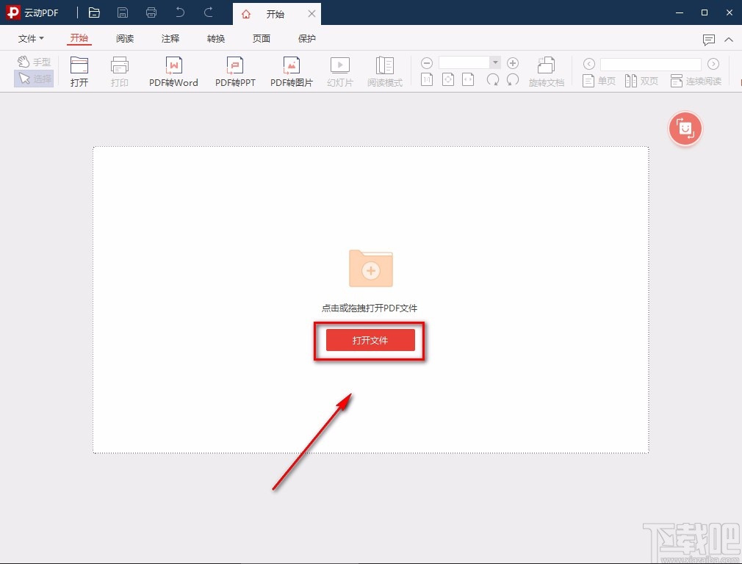Screen dimensions: 742x564
Task: Toggle reading mode (阅读模式)
Action: click(385, 71)
